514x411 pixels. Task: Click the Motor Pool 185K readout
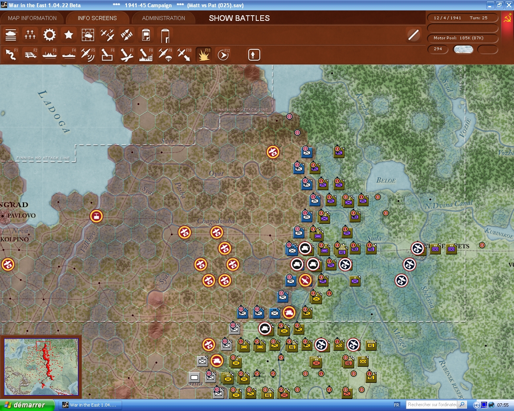tap(462, 38)
